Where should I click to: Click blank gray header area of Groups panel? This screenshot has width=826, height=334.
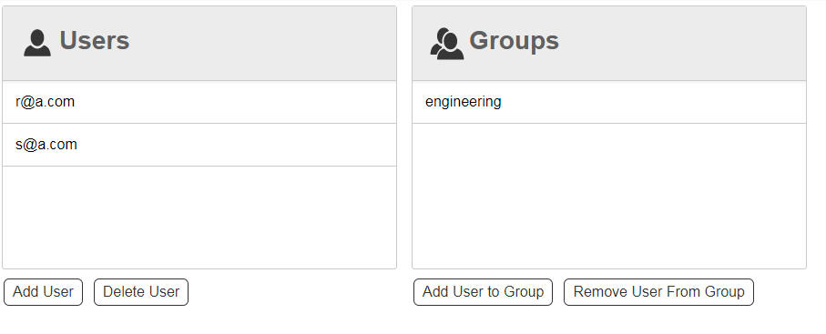tap(685, 43)
